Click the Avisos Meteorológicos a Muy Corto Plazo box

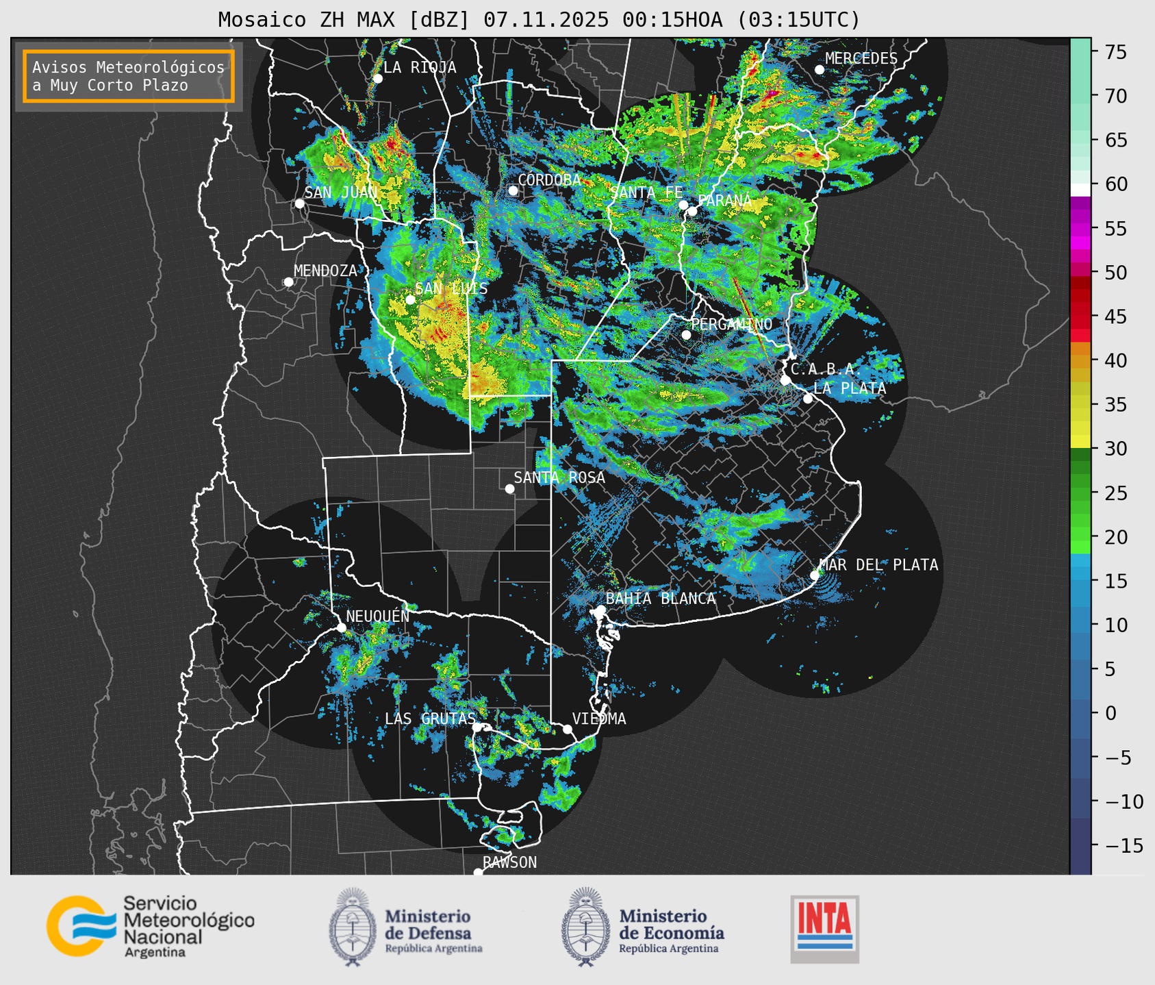pyautogui.click(x=129, y=76)
